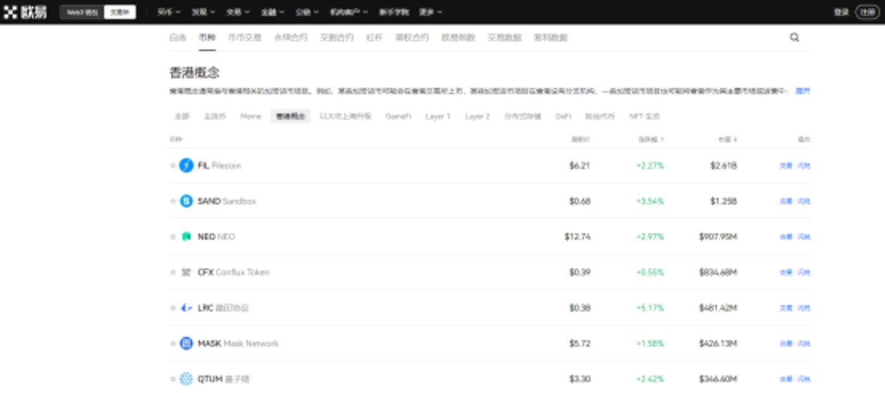Select the 香港概念 category chip
Image resolution: width=885 pixels, height=393 pixels.
pyautogui.click(x=291, y=116)
